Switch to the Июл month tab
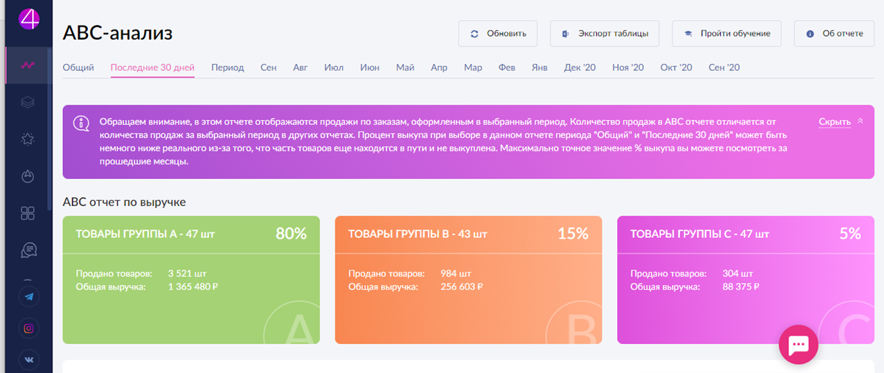This screenshot has width=884, height=373. (333, 68)
